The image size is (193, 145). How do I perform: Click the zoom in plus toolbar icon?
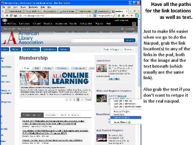[132, 16]
